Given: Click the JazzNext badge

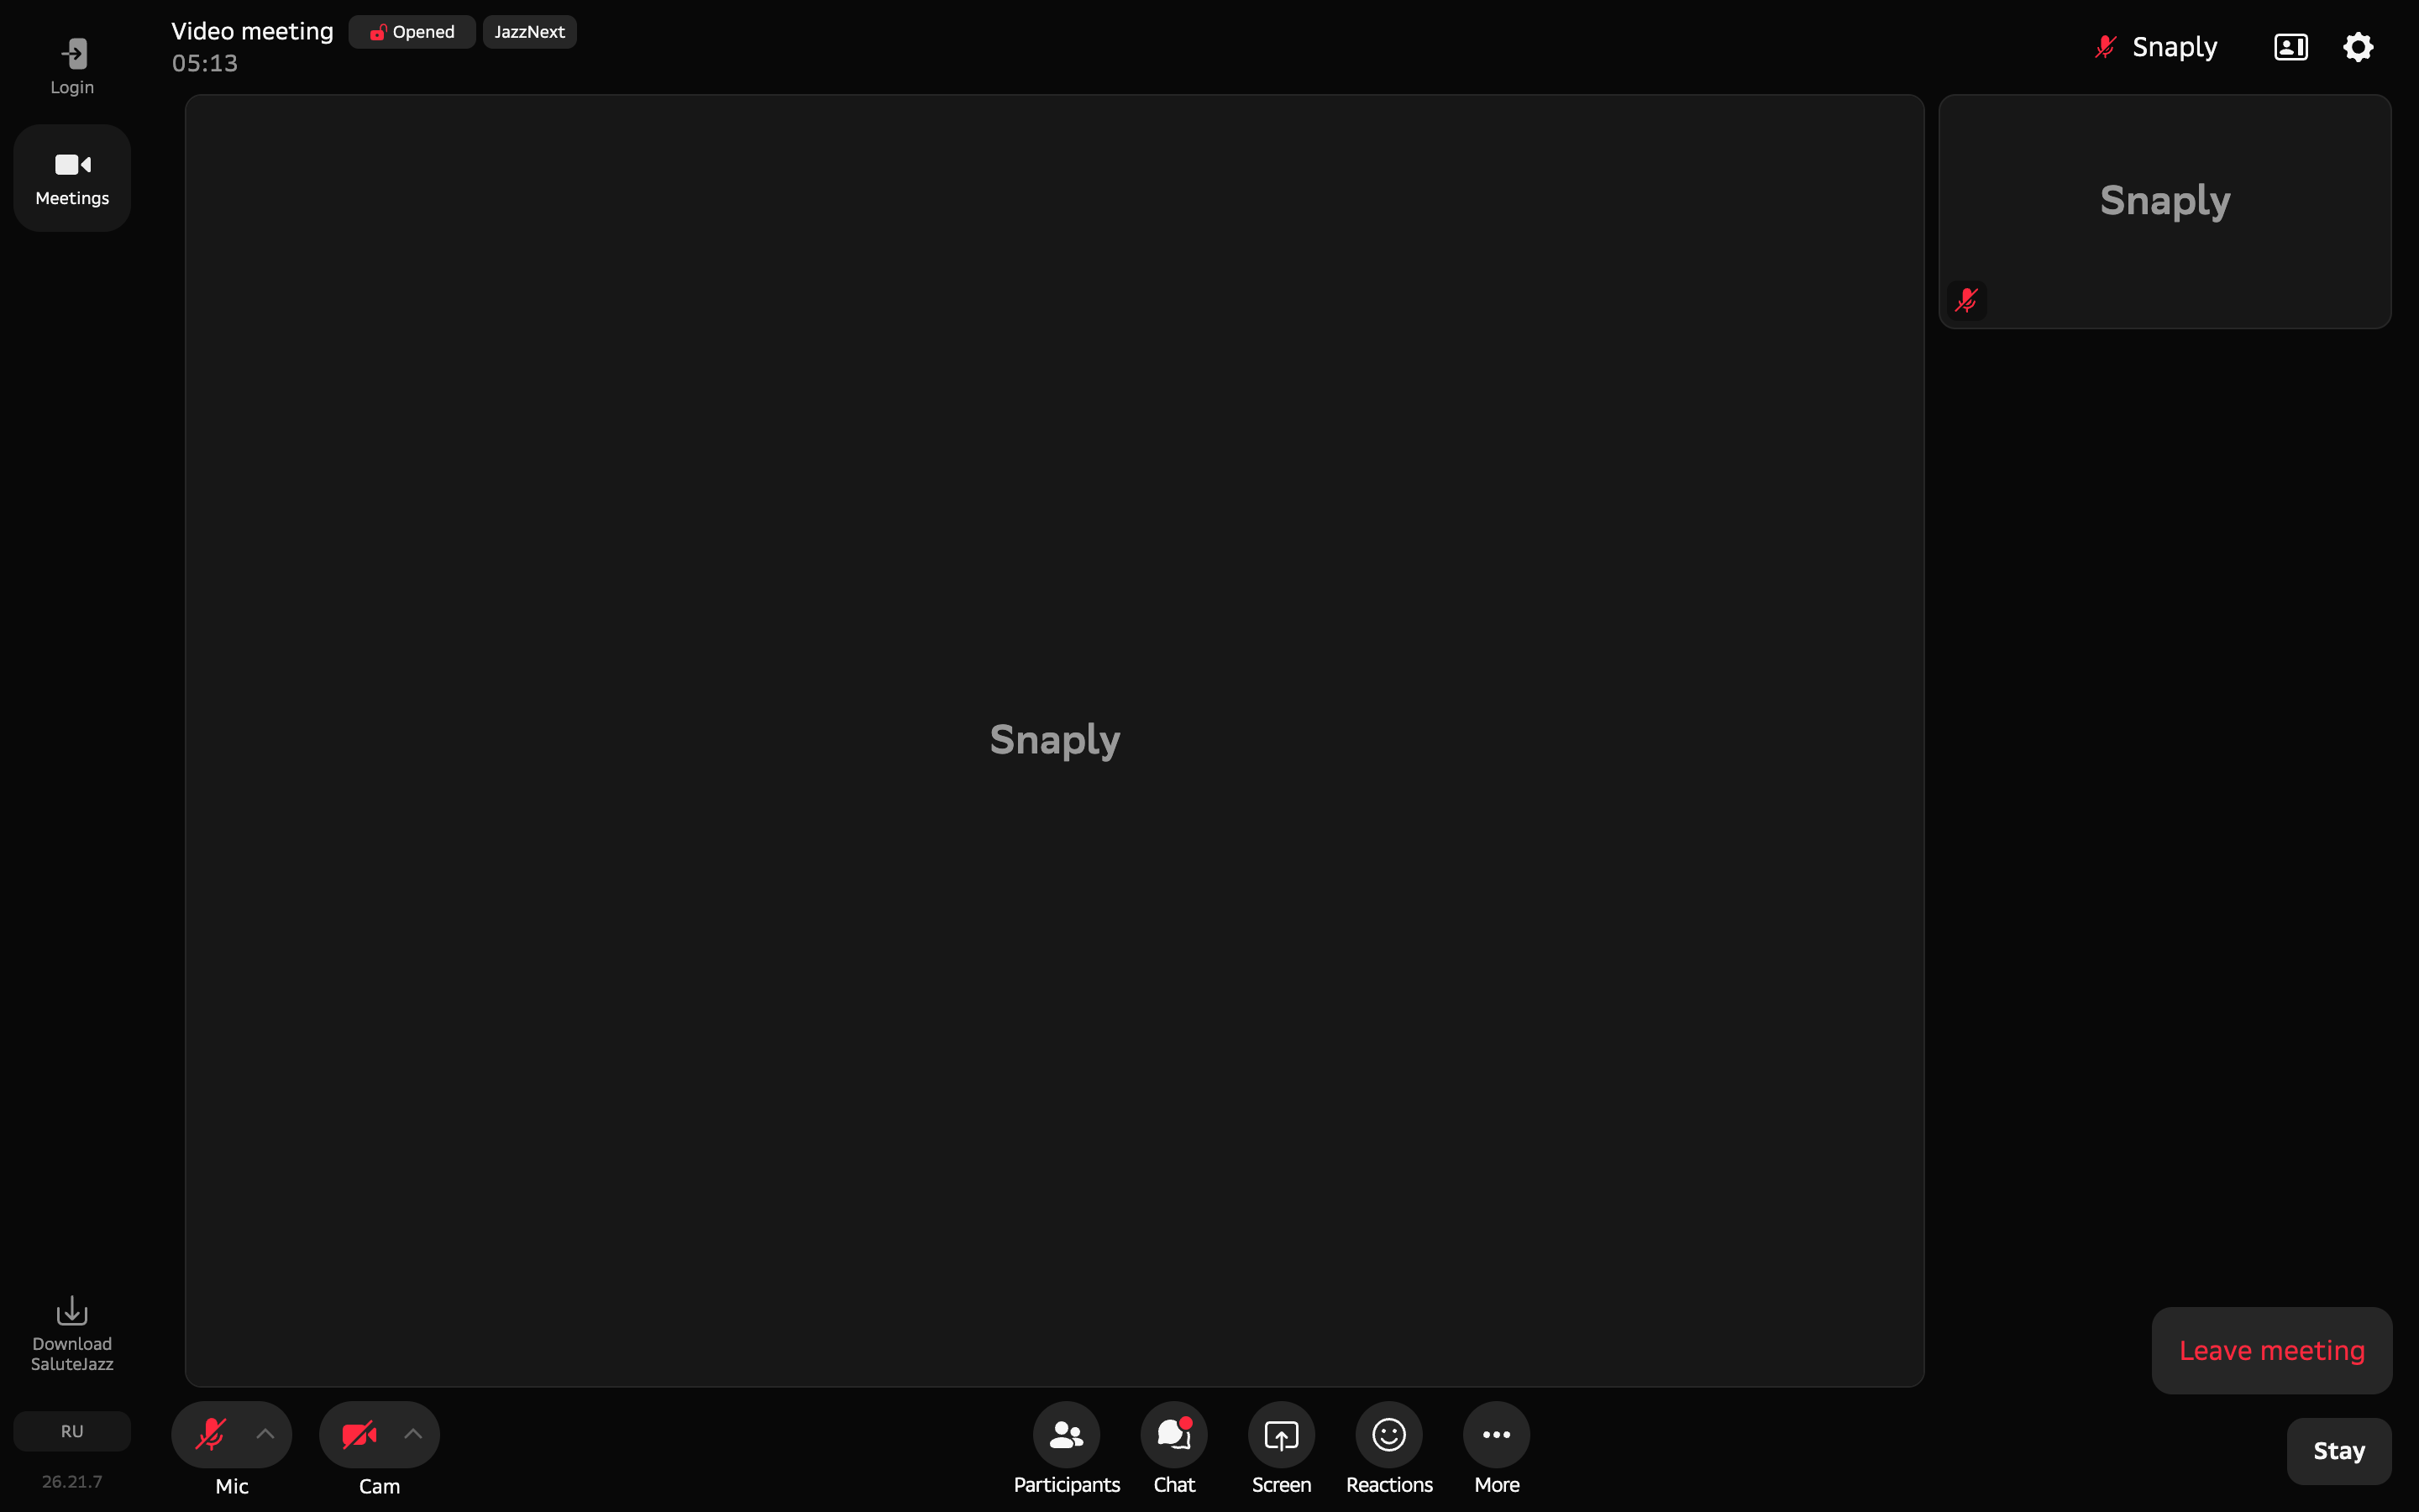Looking at the screenshot, I should (530, 32).
